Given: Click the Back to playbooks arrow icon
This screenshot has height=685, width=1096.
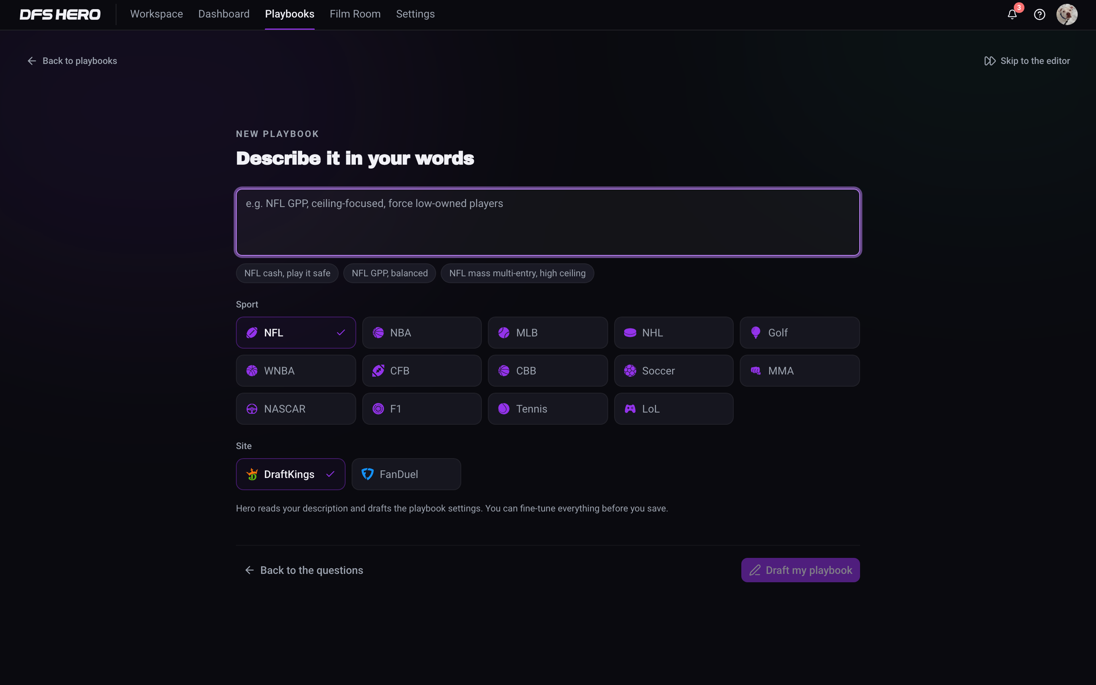Looking at the screenshot, I should [x=32, y=61].
